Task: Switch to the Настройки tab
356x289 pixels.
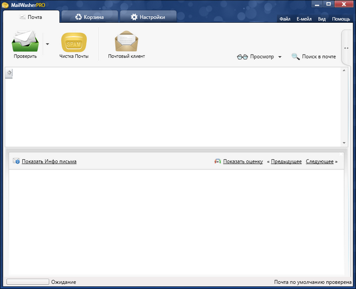Action: coord(147,17)
